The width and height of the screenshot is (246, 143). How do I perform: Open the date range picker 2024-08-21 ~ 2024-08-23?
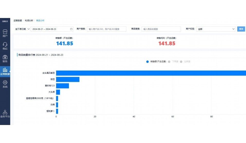click(50, 29)
